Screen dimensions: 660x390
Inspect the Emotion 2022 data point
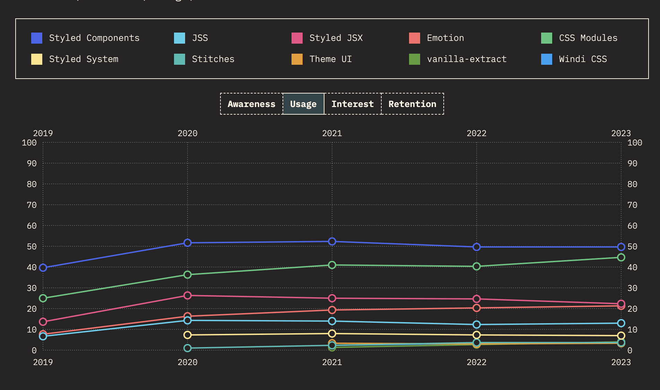pyautogui.click(x=477, y=308)
